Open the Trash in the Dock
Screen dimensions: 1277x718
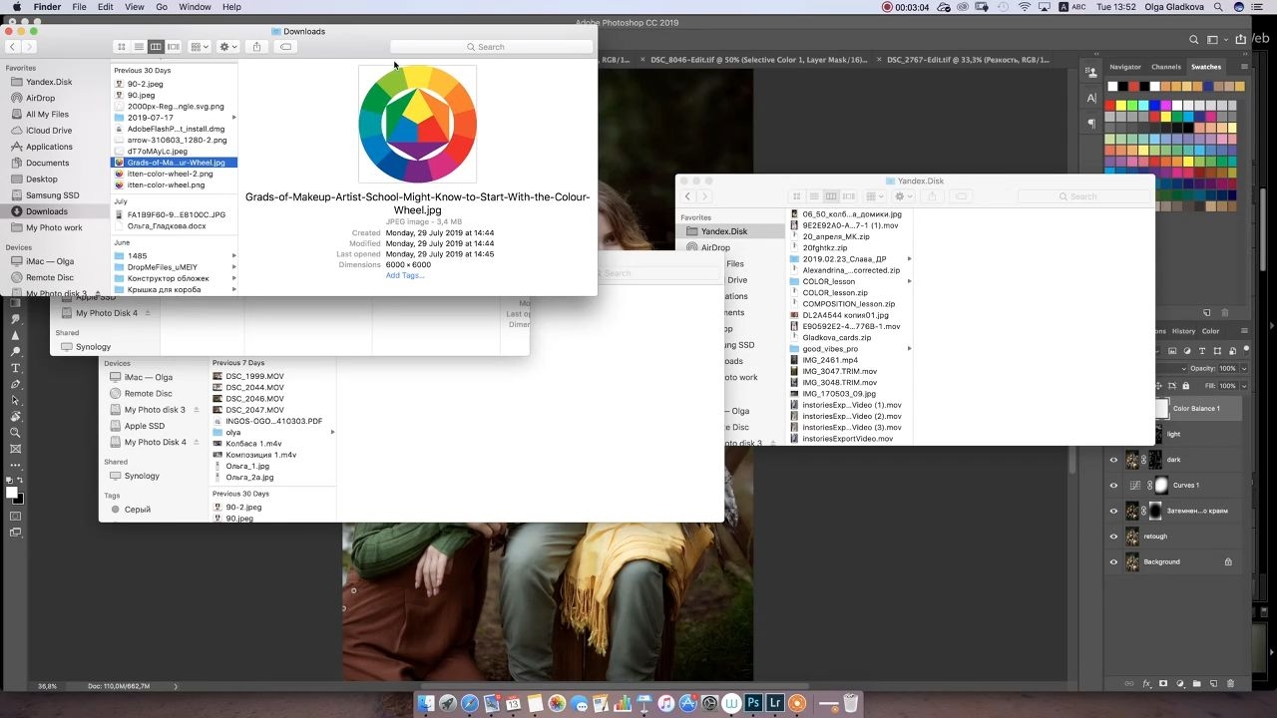tap(851, 704)
